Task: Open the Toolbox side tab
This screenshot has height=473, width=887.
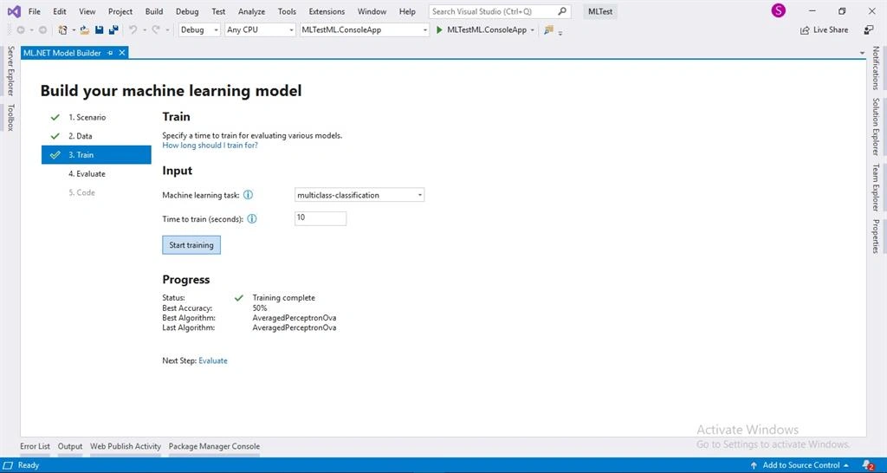Action: tap(10, 117)
